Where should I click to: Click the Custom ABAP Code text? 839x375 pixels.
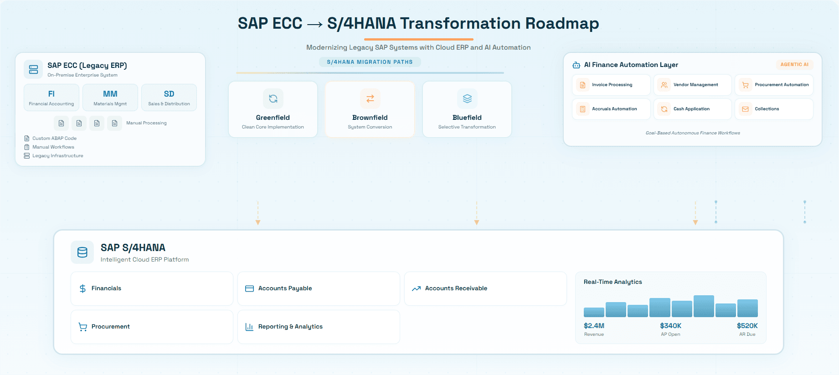54,139
